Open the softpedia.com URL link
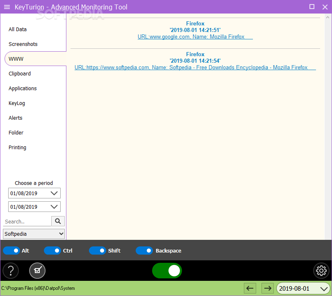Image resolution: width=332 pixels, height=296 pixels. click(x=195, y=68)
